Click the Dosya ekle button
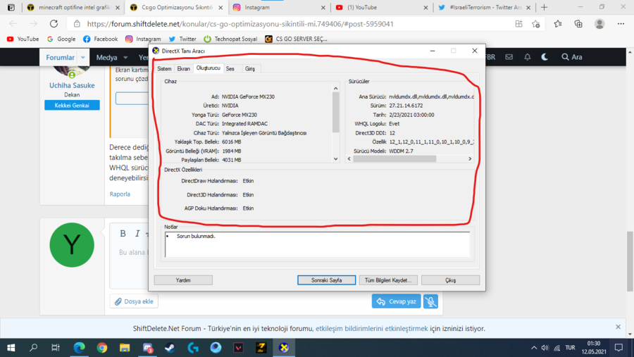The height and width of the screenshot is (357, 634). pos(134,301)
